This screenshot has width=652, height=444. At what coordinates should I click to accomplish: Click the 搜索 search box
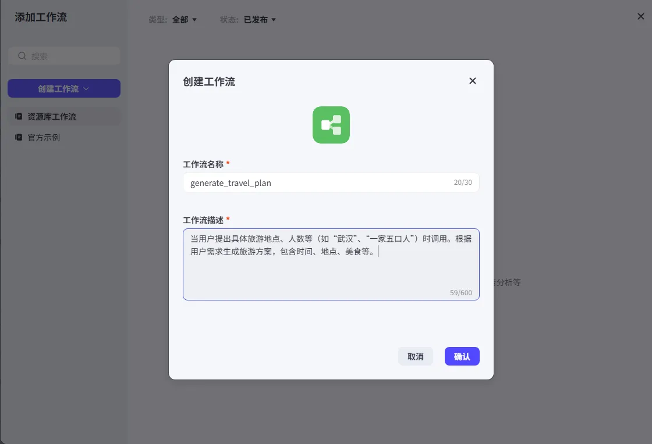tap(64, 56)
